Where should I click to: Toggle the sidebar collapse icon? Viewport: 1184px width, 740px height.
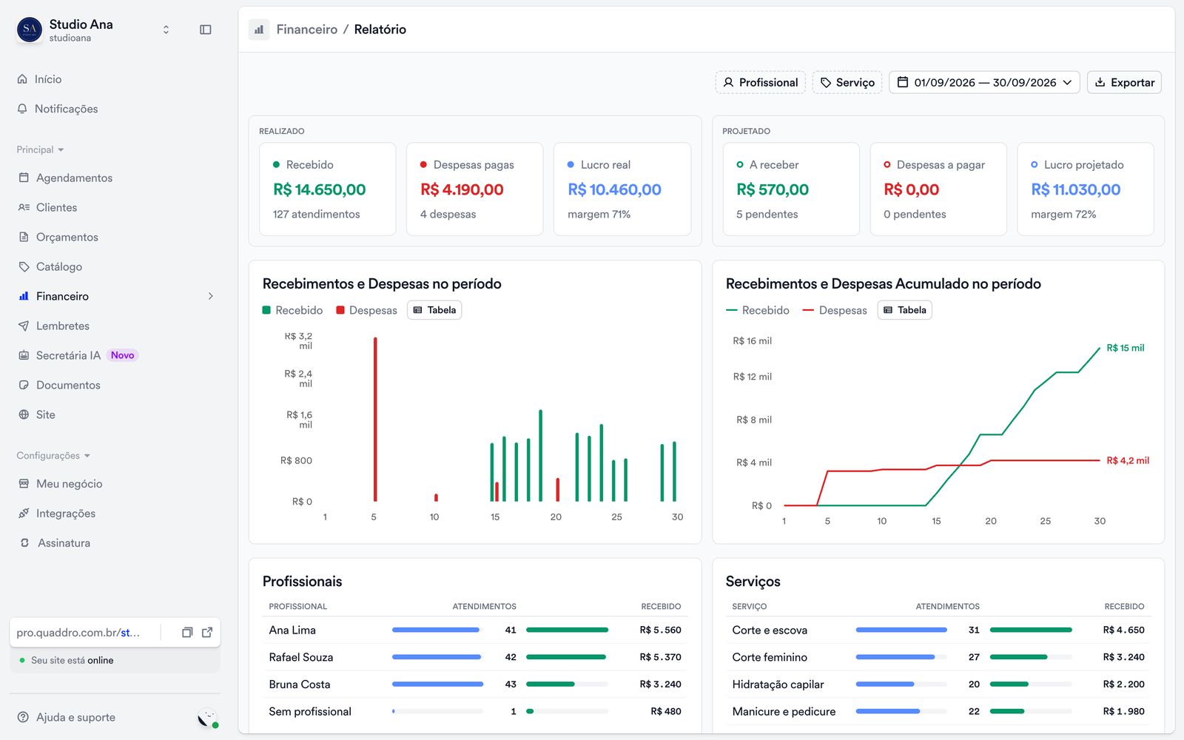[x=206, y=30]
